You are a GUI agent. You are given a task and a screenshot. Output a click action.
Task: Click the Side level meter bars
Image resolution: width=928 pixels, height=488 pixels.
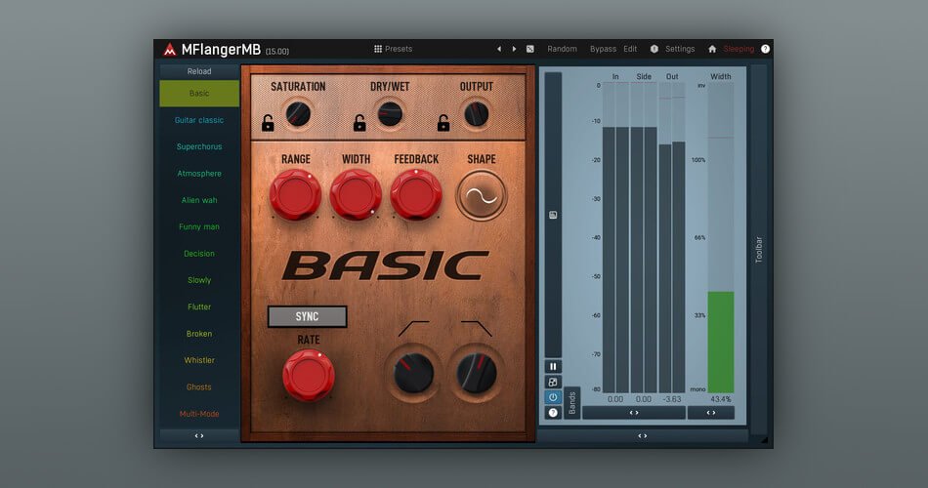644,237
